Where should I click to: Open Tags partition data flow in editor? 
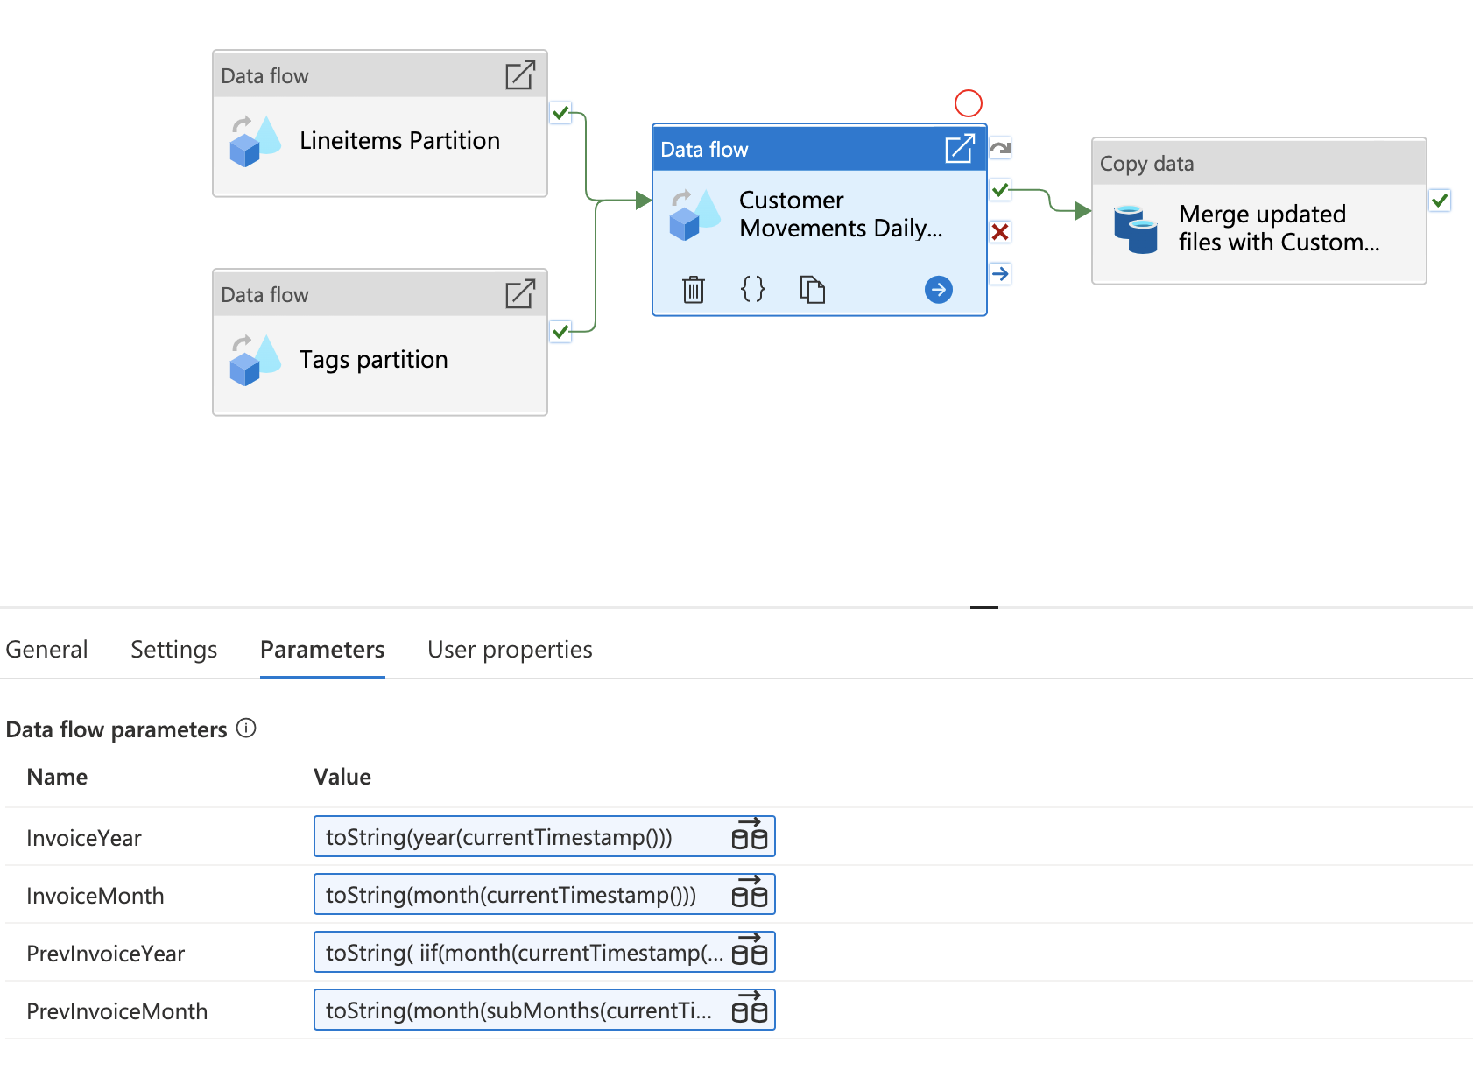[520, 294]
